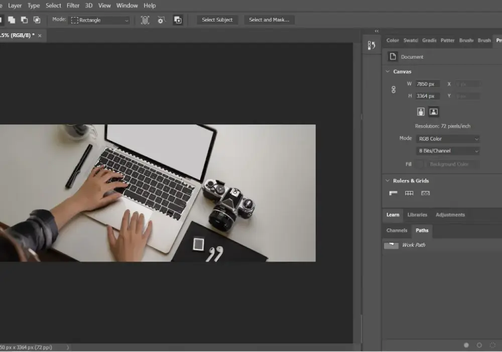Switch to the Brush Settings tab
The image size is (502, 352).
click(x=484, y=40)
